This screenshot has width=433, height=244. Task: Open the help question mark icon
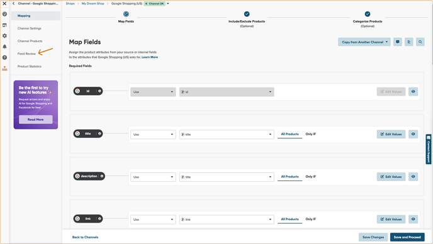click(x=4, y=57)
